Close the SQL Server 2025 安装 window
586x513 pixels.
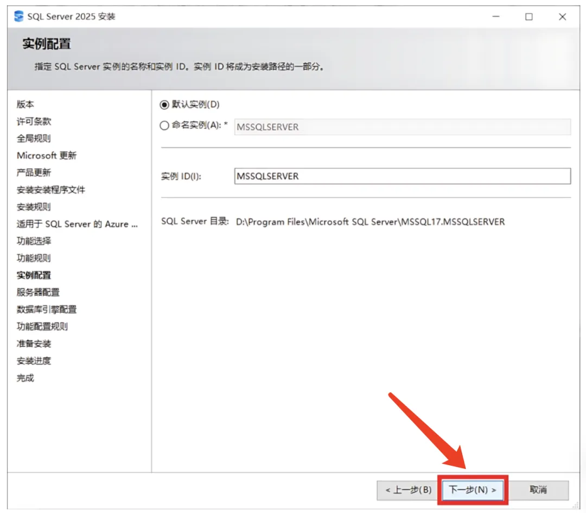point(563,16)
